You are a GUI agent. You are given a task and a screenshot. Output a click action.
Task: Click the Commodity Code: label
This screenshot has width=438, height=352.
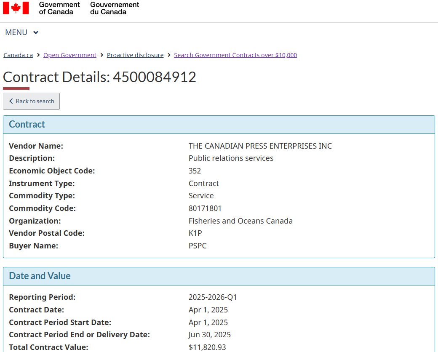click(x=42, y=208)
